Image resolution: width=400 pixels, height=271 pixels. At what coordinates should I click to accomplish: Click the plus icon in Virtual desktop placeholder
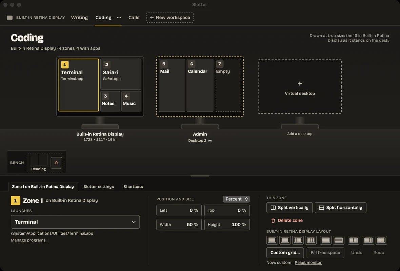pyautogui.click(x=300, y=84)
